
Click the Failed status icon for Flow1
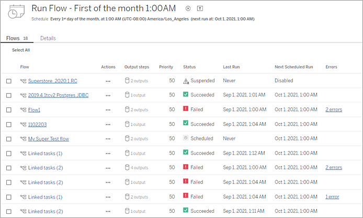[x=186, y=110]
